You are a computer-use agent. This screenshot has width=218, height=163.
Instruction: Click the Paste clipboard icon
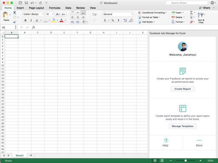coord(6,15)
